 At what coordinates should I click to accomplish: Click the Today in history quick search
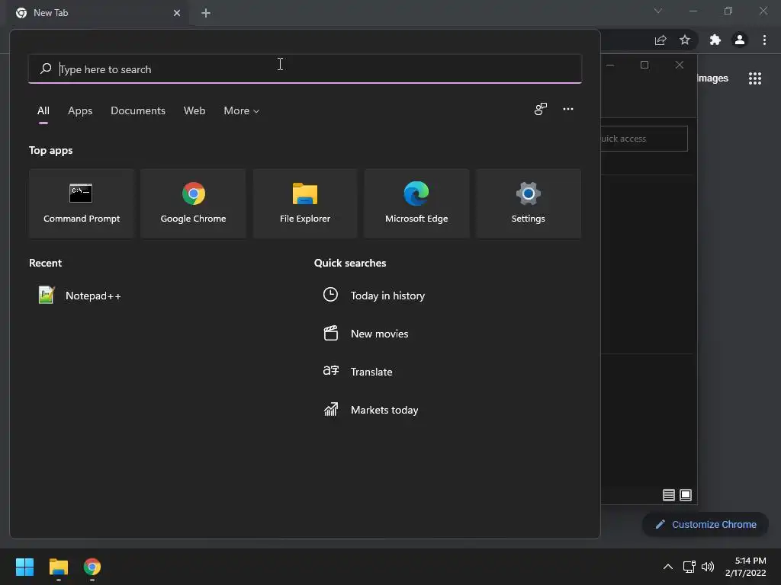click(374, 296)
